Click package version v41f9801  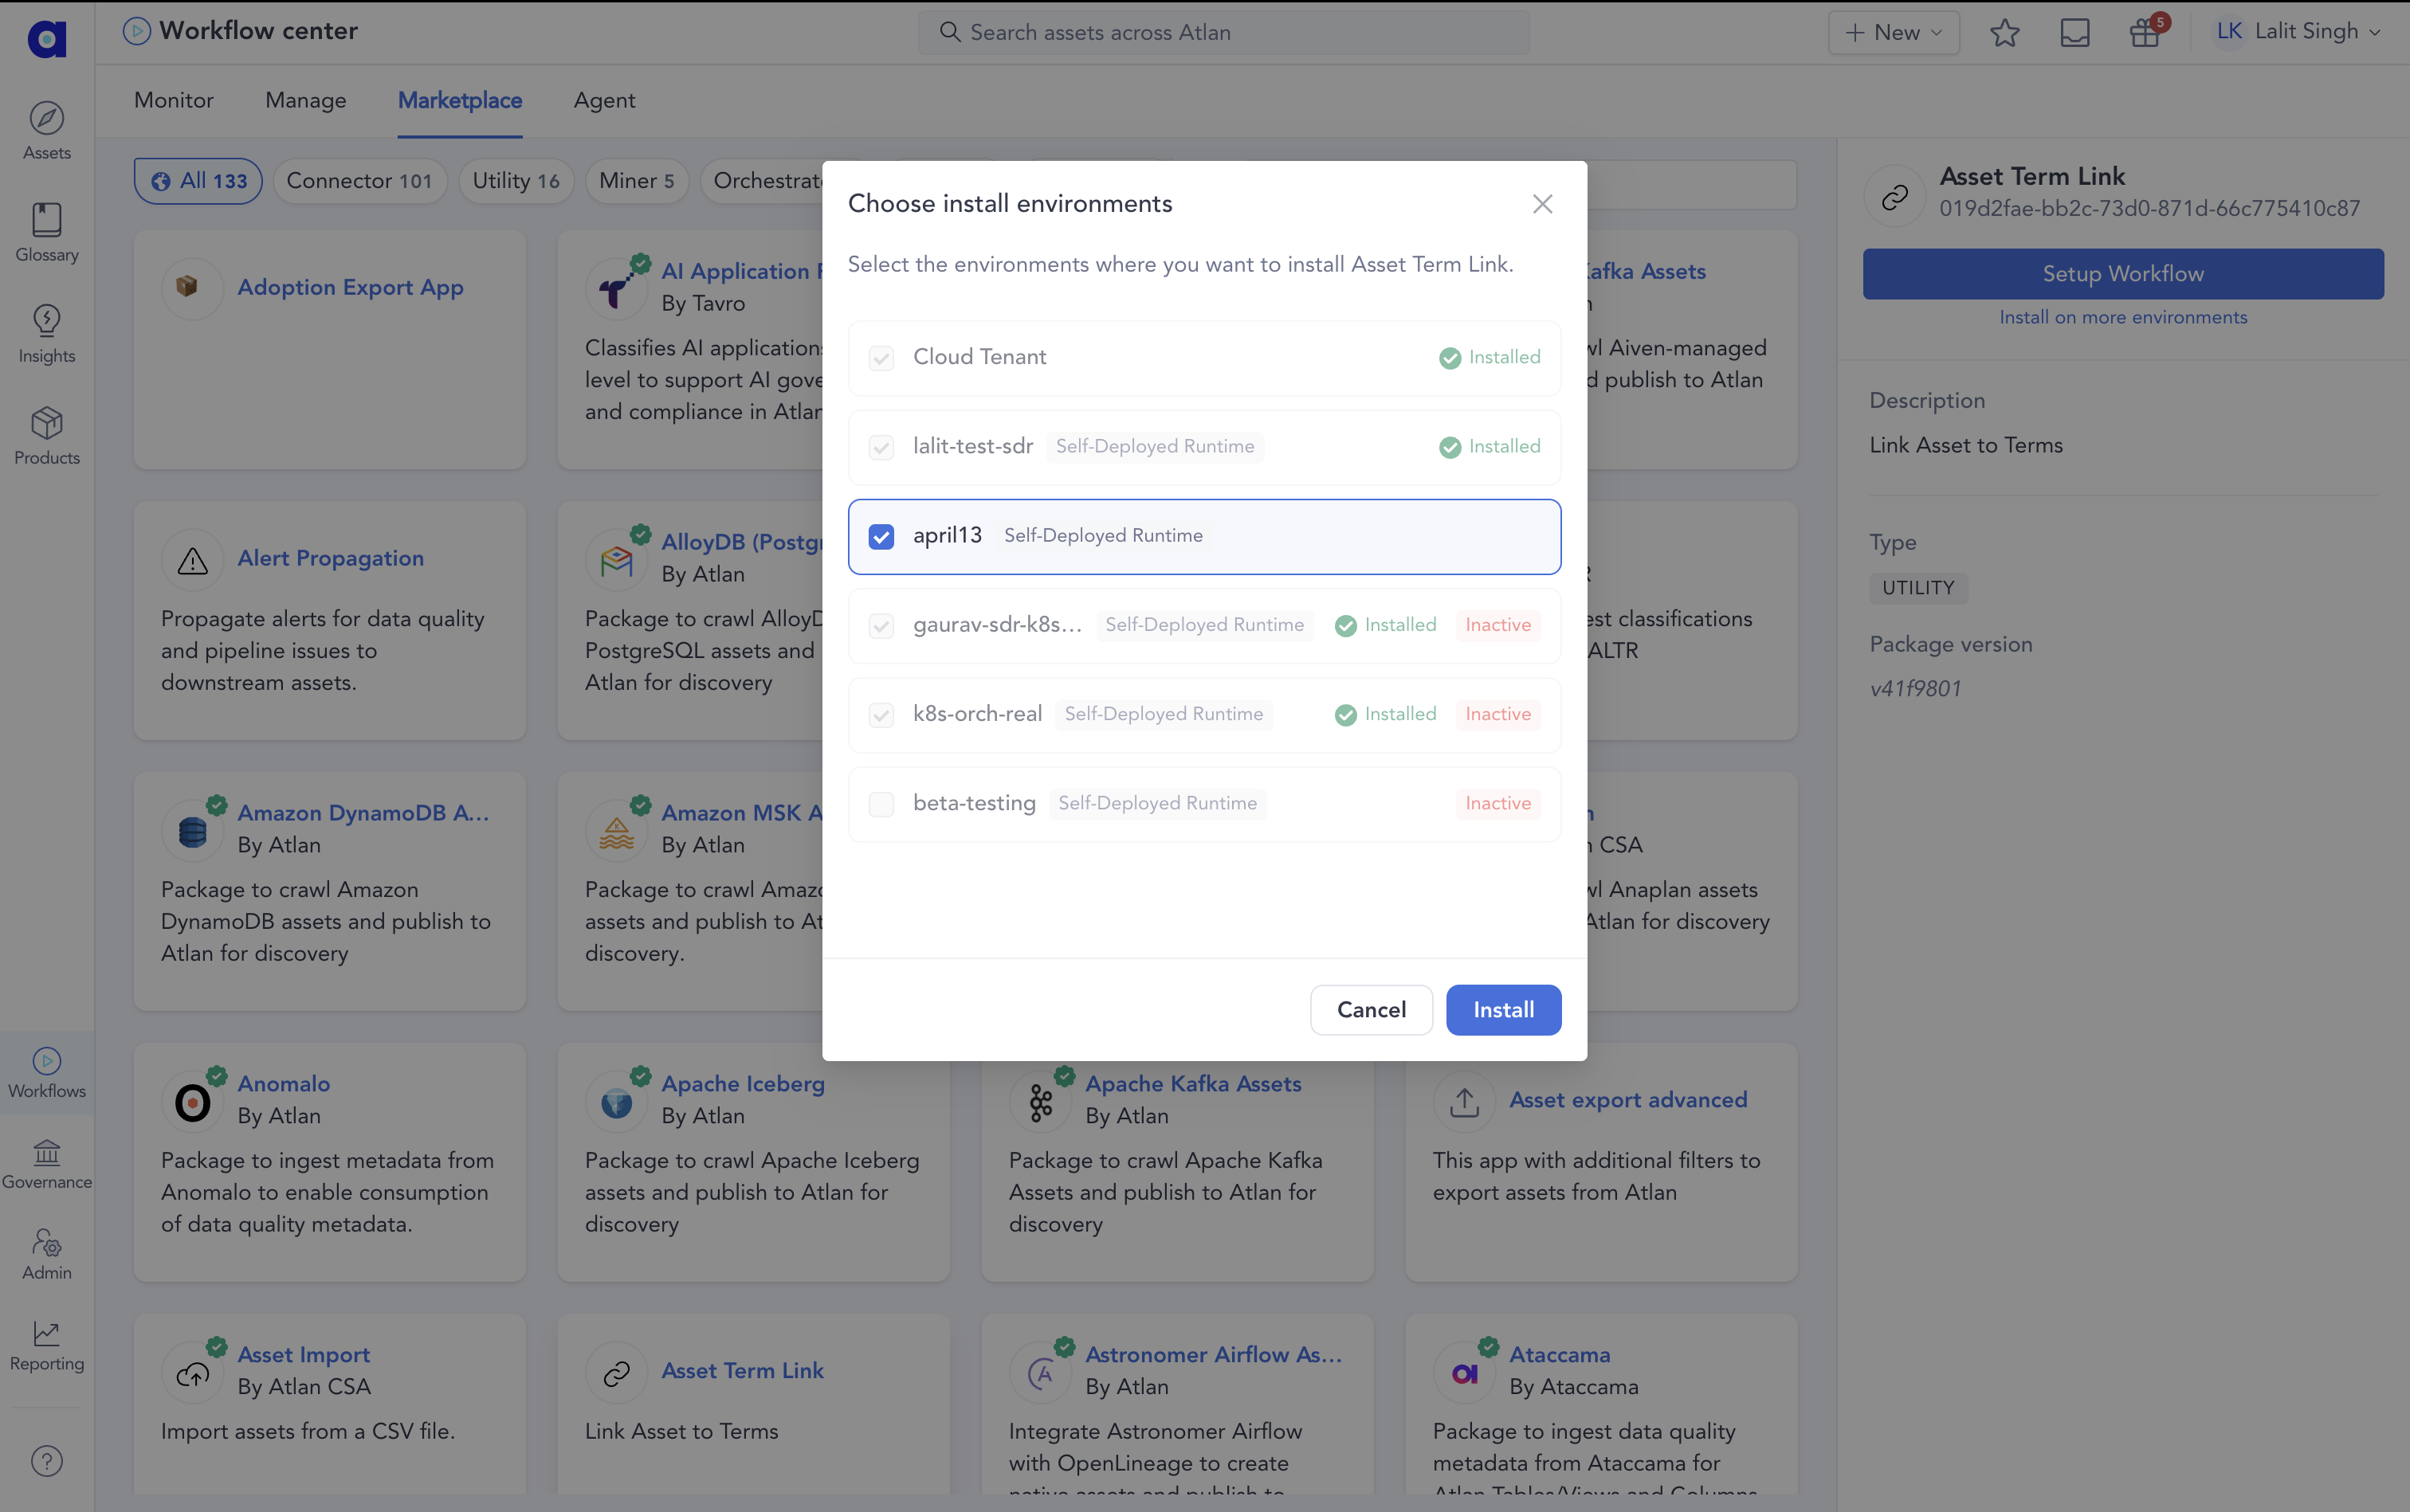click(x=1915, y=688)
